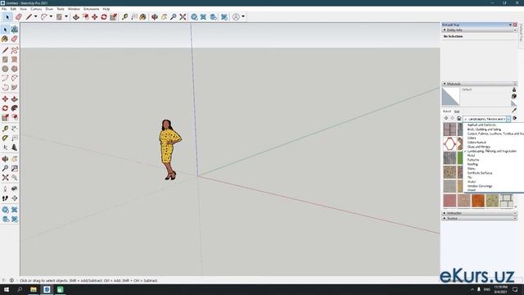Viewport: 524px width, 295px height.
Task: Select Make Component in the left tool set
Action: (x=15, y=29)
